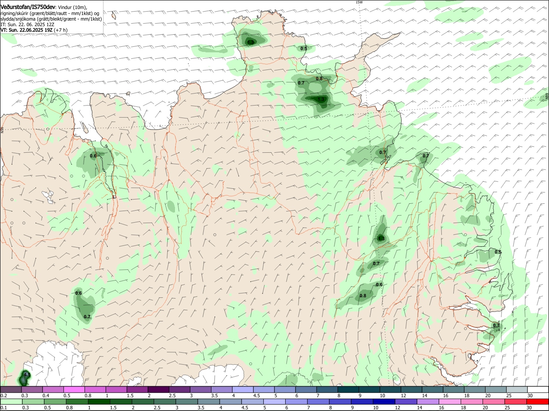The height and width of the screenshot is (411, 549).
Task: Click the 4.5 precipitation value on the map's darkest cell
Action: pyautogui.click(x=27, y=375)
